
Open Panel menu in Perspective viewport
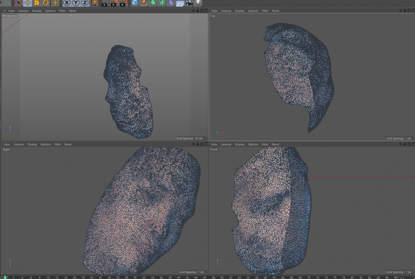point(73,11)
